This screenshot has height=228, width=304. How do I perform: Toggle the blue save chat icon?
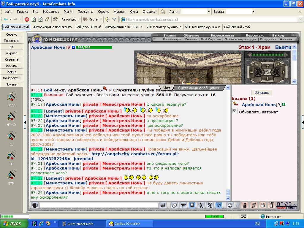tap(192, 205)
